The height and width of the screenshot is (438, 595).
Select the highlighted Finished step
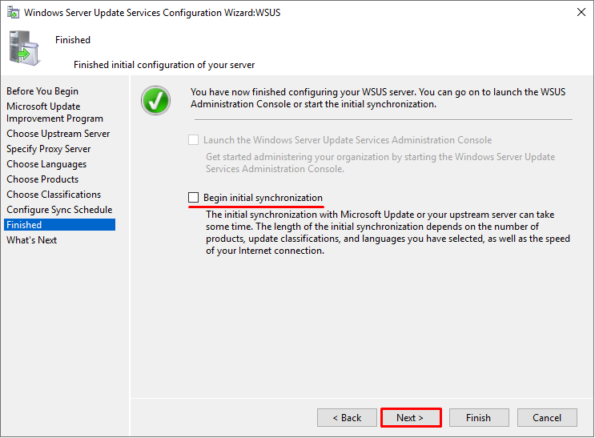click(59, 225)
